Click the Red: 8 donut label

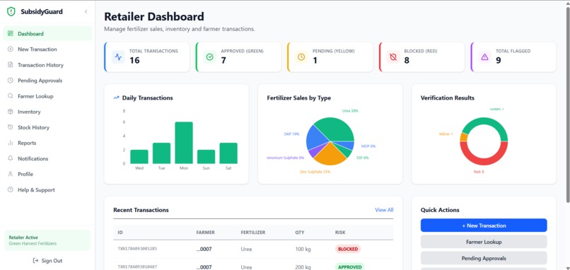pos(479,172)
